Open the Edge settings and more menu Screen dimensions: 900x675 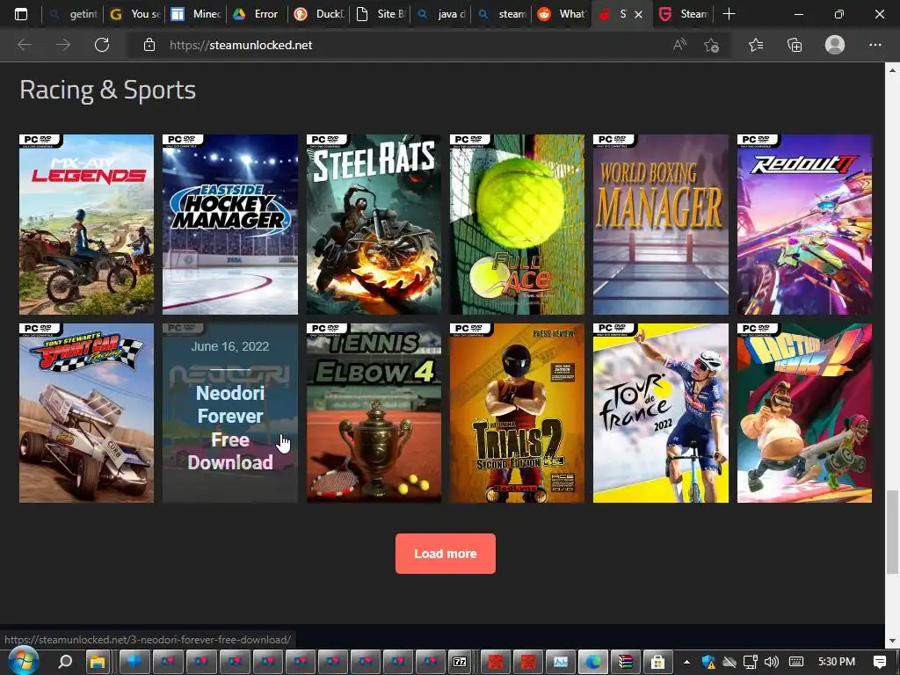coord(875,45)
